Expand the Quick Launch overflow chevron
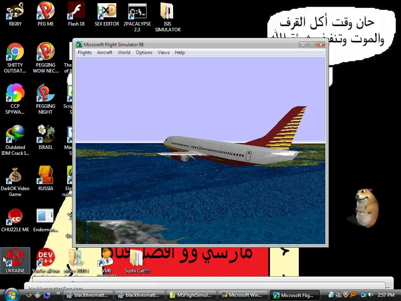 pyautogui.click(x=58, y=293)
